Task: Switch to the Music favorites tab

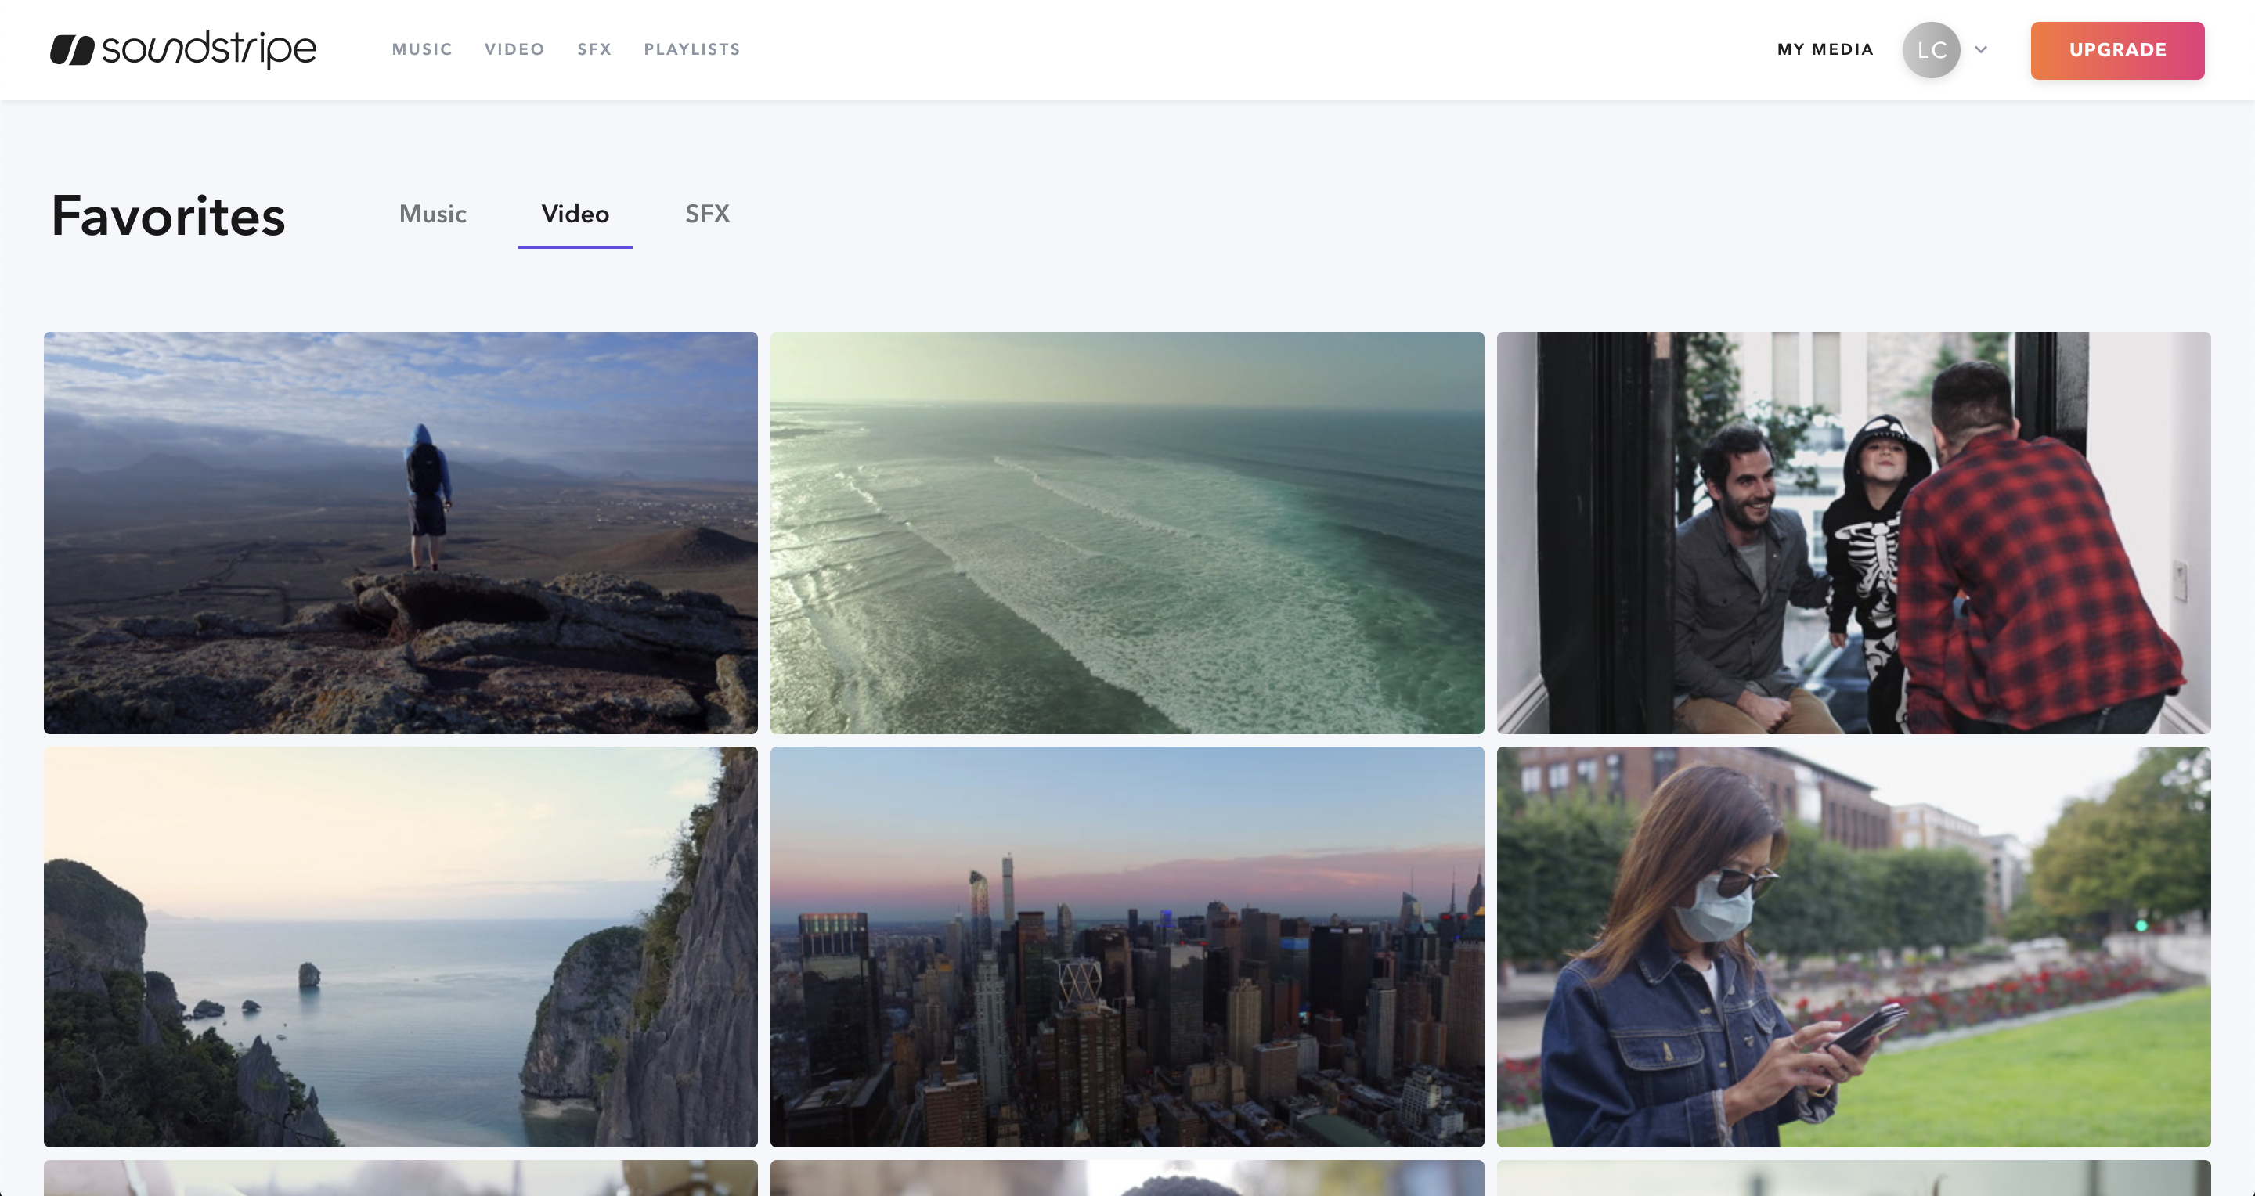Action: (x=432, y=214)
